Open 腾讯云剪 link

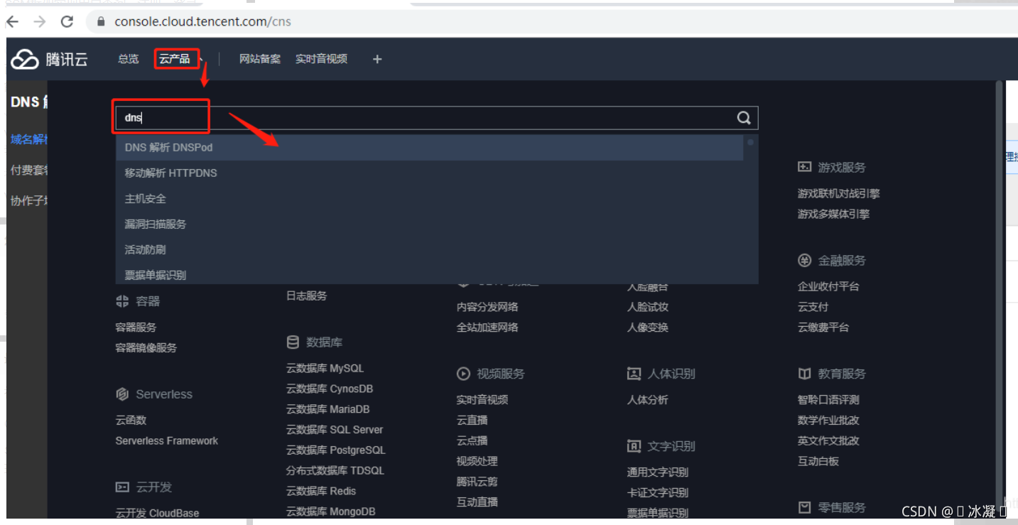(x=477, y=482)
